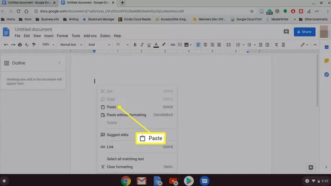The height and width of the screenshot is (186, 331).
Task: Open the Kindle Cloud Reader bookmark
Action: coord(135,19)
